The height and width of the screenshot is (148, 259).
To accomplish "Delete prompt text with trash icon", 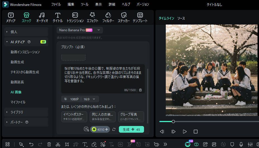I will (x=140, y=90).
